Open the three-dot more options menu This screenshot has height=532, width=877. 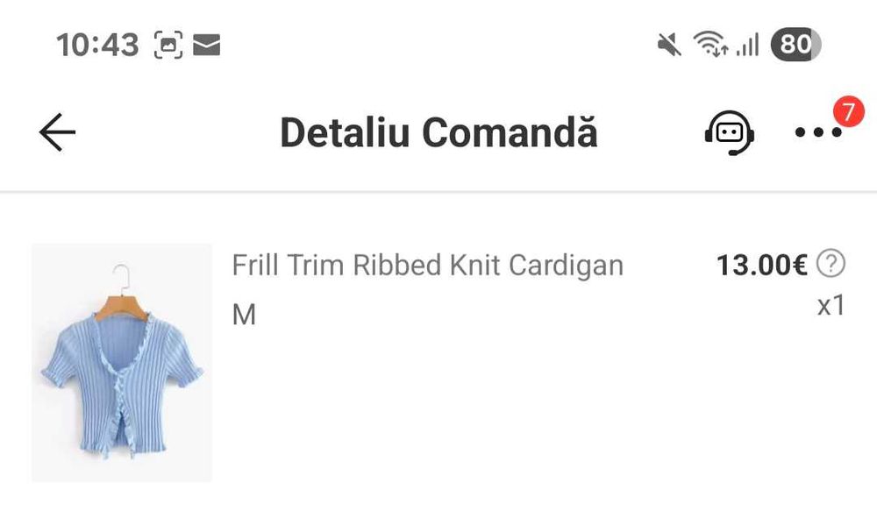click(x=817, y=133)
